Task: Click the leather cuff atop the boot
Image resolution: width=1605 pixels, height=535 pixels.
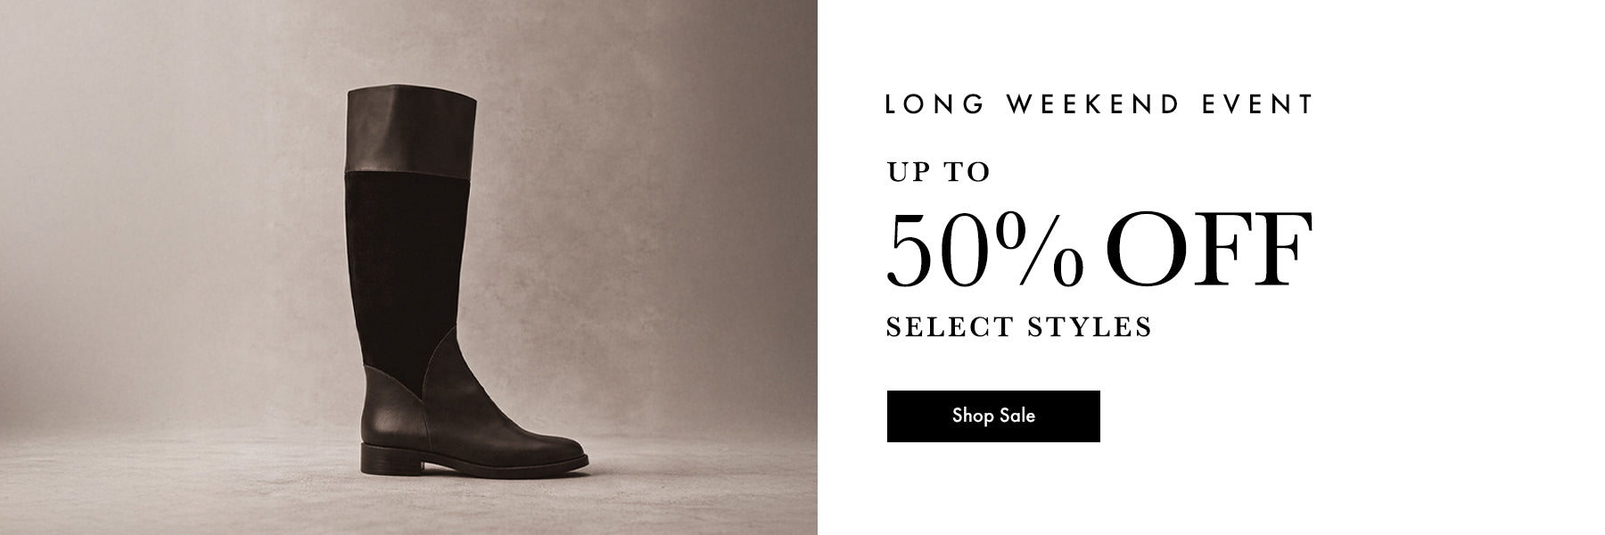Action: [x=411, y=129]
